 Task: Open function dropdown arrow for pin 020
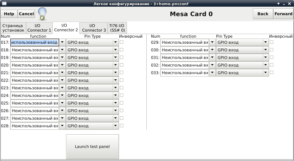(x=62, y=65)
